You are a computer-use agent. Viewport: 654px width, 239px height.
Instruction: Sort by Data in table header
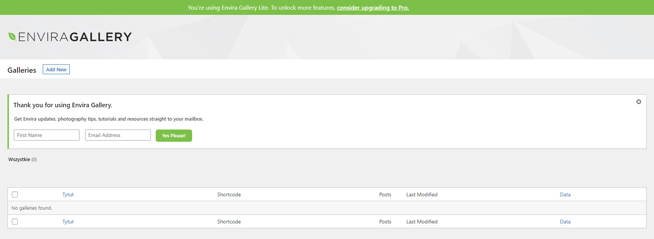[565, 194]
